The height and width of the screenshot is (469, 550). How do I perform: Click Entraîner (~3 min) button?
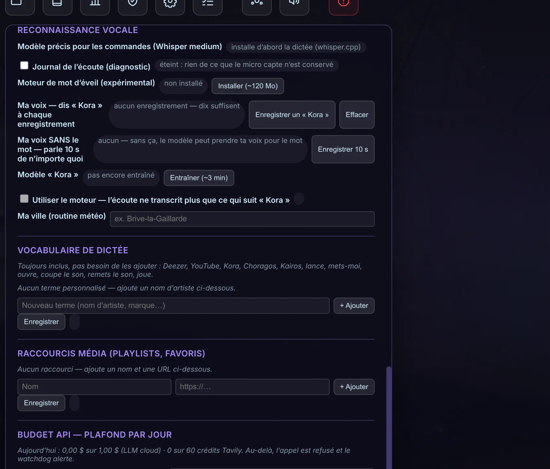[199, 178]
